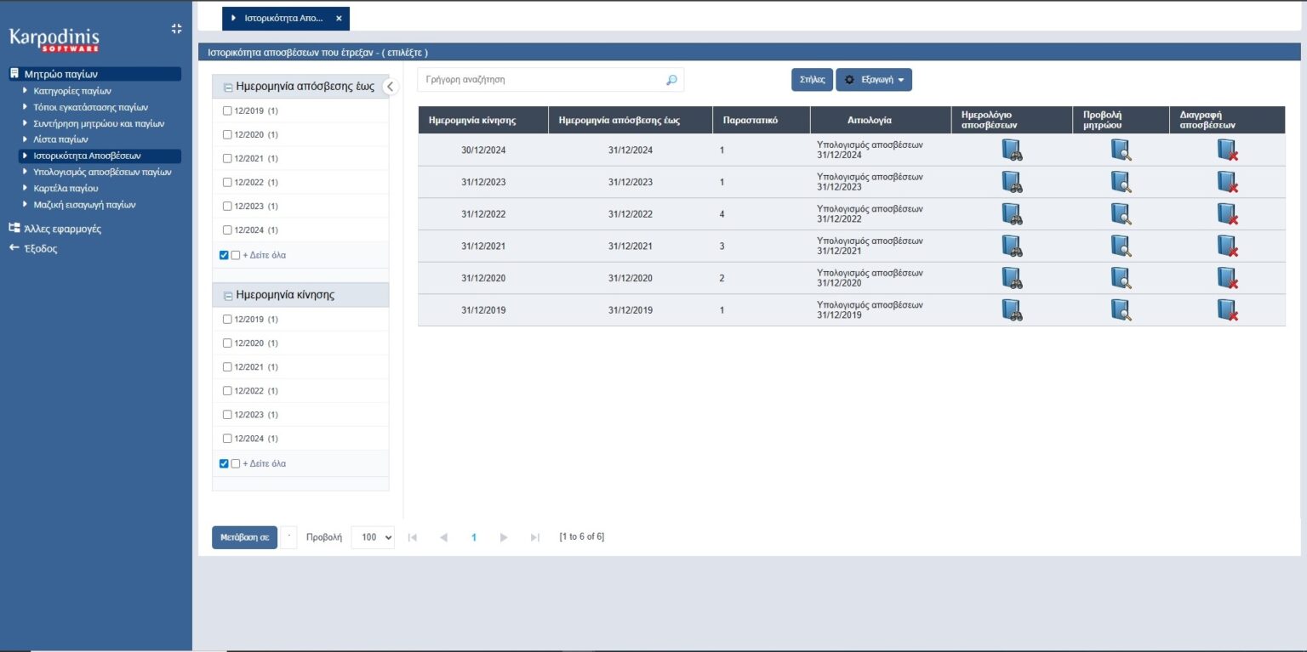Image resolution: width=1307 pixels, height=652 pixels.
Task: Select Καρτέλα παγίου from the sidebar menu
Action: click(66, 188)
